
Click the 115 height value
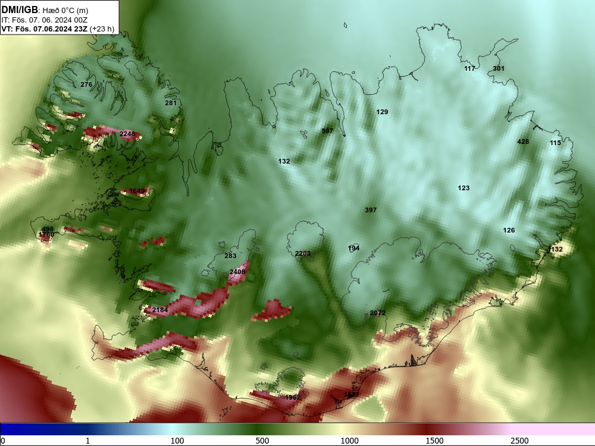[x=555, y=143]
